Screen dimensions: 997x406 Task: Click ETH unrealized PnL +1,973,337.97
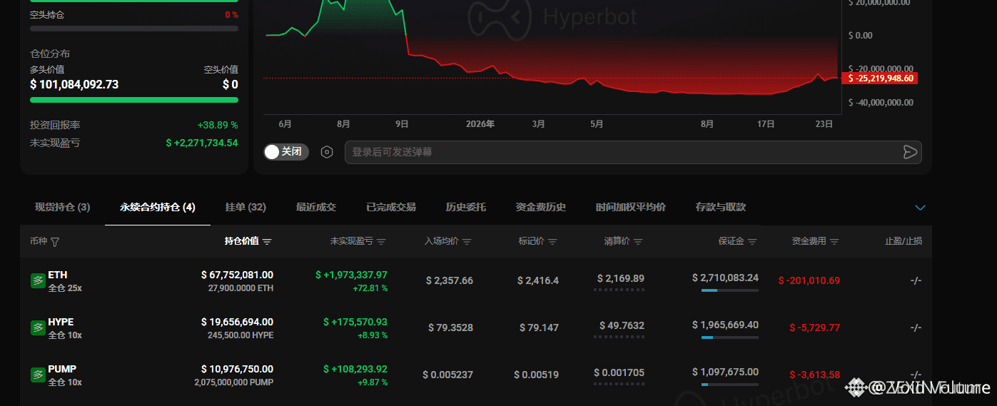pos(351,275)
